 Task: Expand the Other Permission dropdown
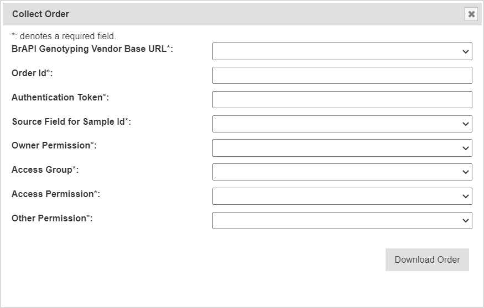point(342,220)
